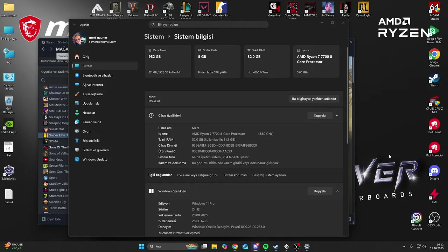Click Oyun Ekle in Steam window
This screenshot has width=448, height=252.
(51, 219)
